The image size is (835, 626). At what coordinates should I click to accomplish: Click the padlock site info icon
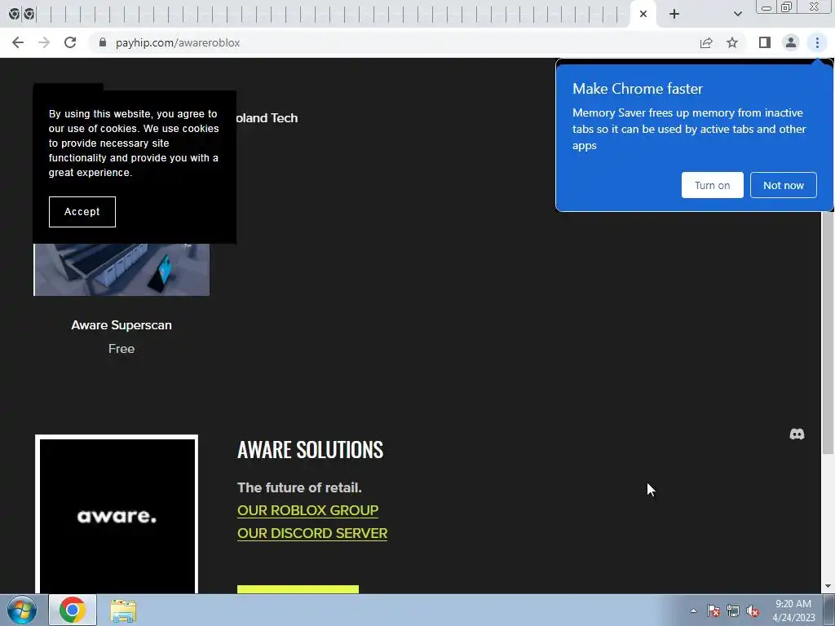[103, 42]
